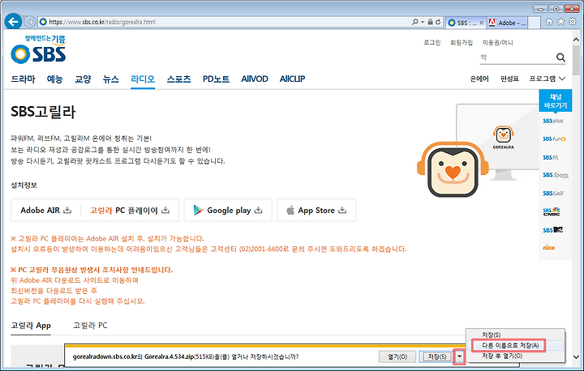Viewport: 584px width, 371px height.
Task: Open the AllCLIP navigation menu
Action: tap(292, 79)
